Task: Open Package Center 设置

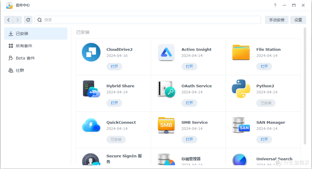Action: click(298, 20)
